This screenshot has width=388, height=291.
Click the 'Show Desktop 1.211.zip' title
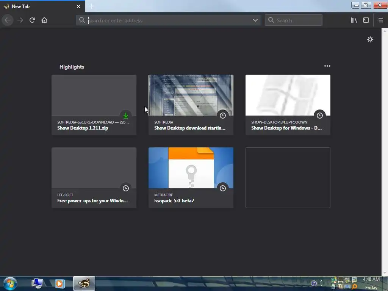click(x=83, y=128)
